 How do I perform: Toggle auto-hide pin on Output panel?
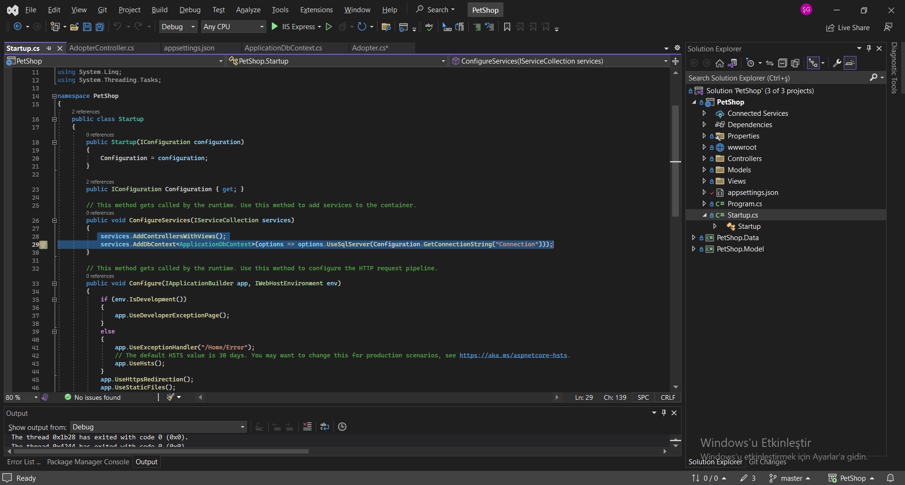(x=664, y=413)
